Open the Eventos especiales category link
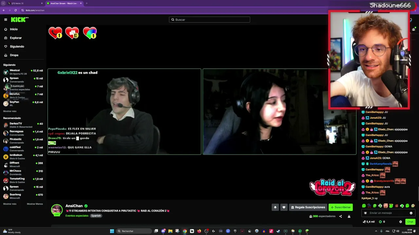 point(77,216)
